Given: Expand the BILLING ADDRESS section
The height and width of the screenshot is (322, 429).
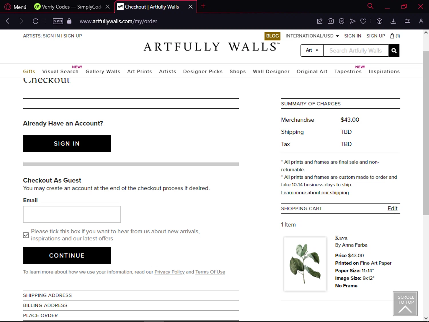Looking at the screenshot, I should [x=131, y=305].
